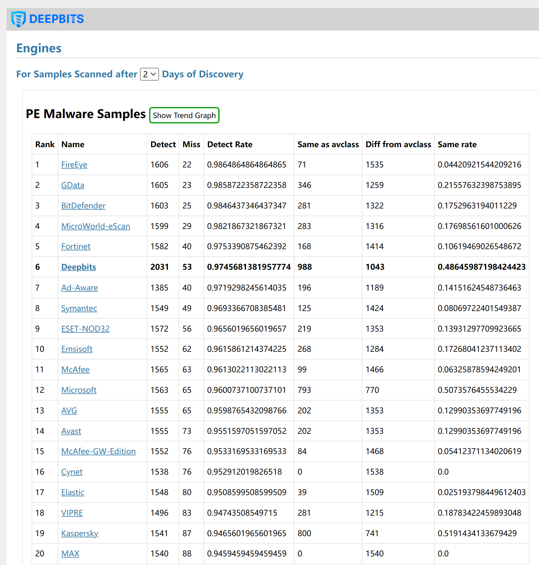This screenshot has width=539, height=565.
Task: Open the Symantec engine link
Action: [x=79, y=308]
